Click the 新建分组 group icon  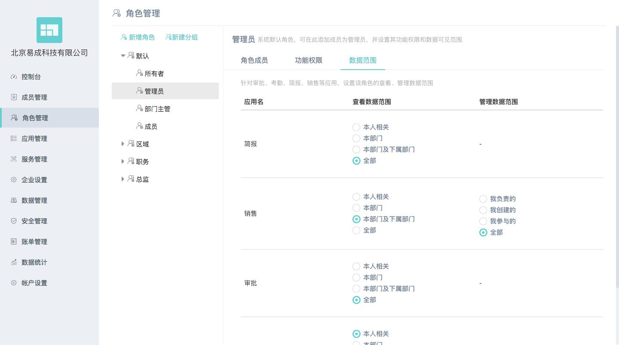169,37
